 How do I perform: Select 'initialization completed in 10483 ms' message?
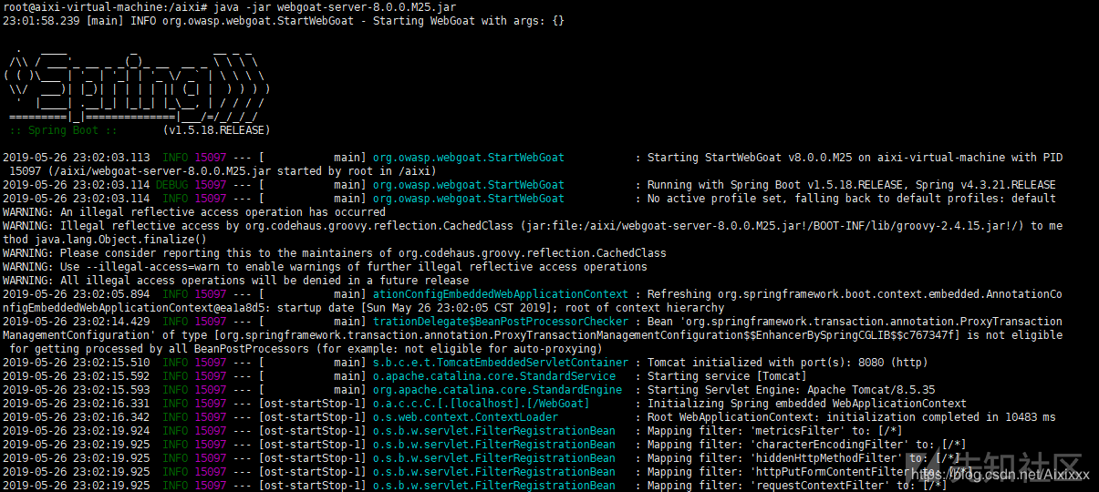940,417
